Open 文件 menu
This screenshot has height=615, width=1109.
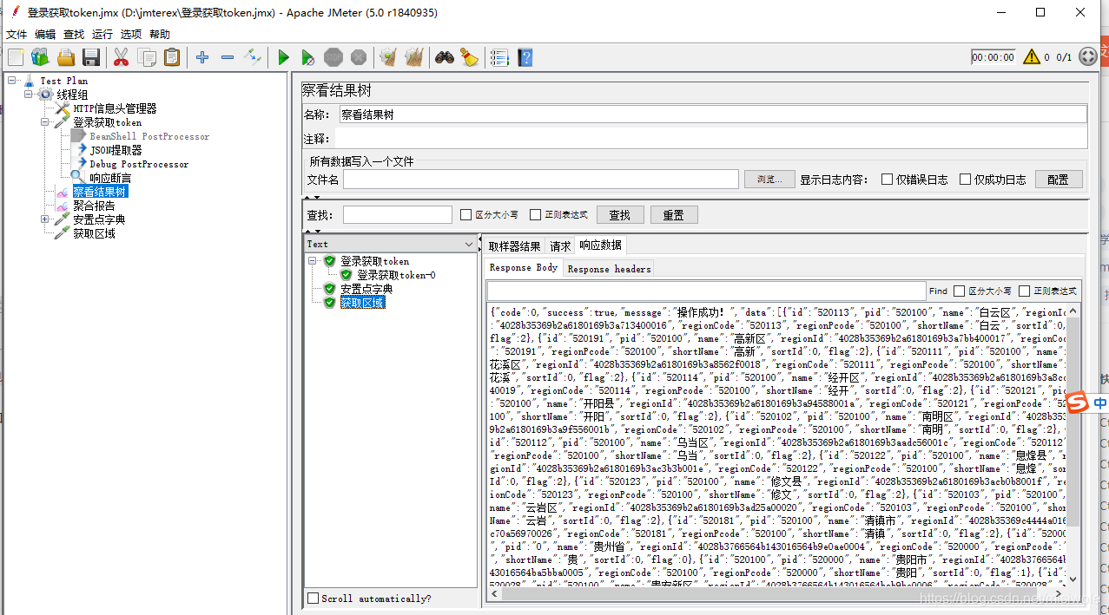17,35
